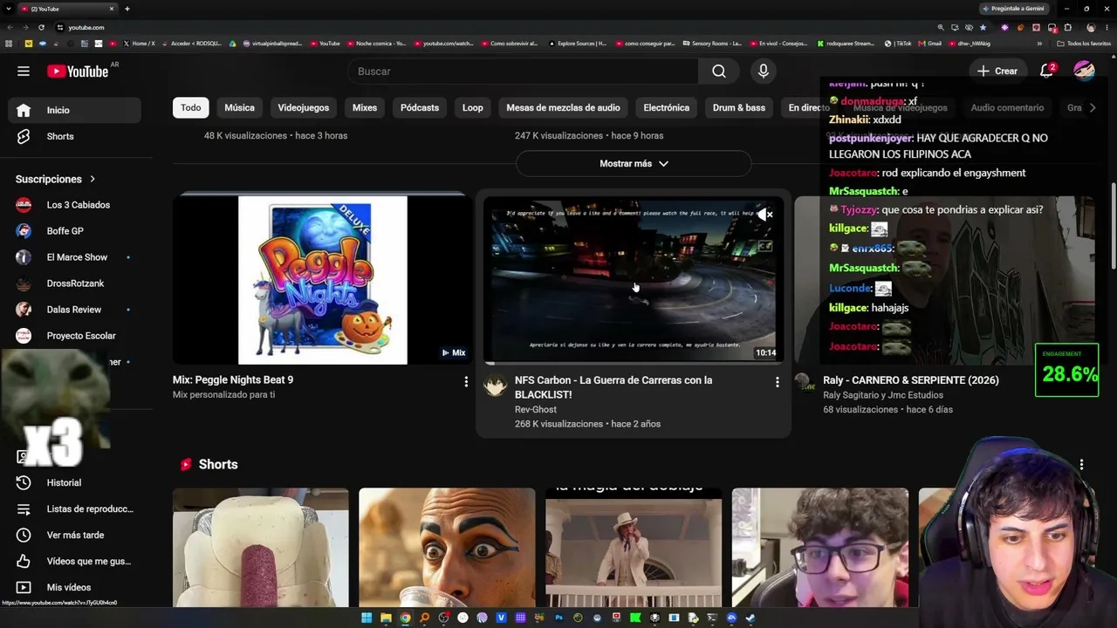The width and height of the screenshot is (1117, 628).
Task: Open Ver más tarde playlist
Action: [74, 535]
